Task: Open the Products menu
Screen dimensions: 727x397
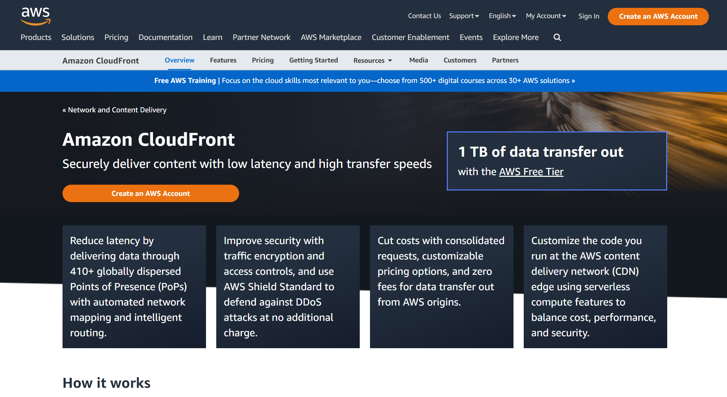Action: pyautogui.click(x=36, y=38)
